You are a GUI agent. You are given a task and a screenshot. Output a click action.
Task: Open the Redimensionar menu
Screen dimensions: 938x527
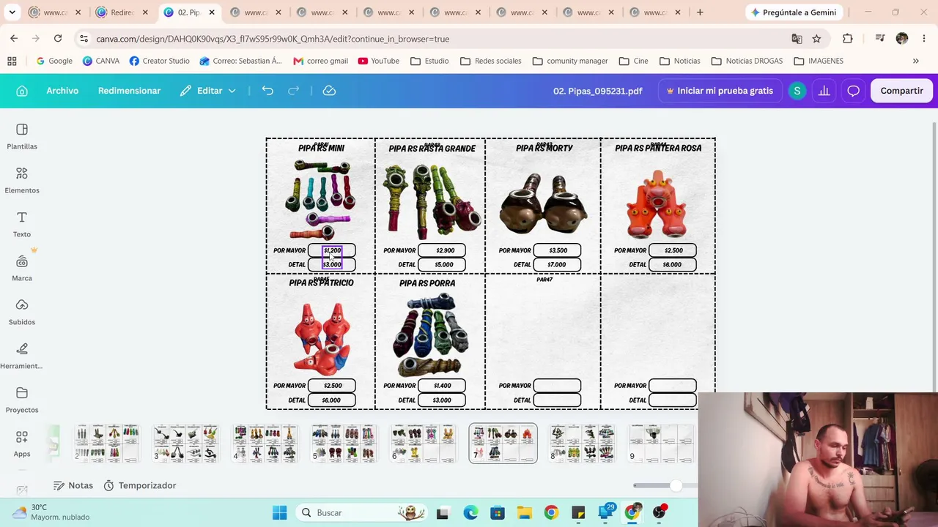pyautogui.click(x=129, y=91)
